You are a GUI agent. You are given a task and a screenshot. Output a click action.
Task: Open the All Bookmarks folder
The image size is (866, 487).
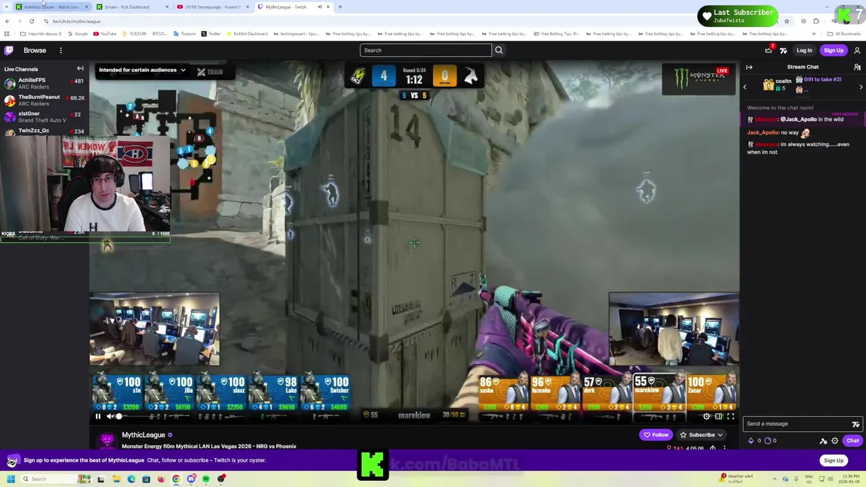point(845,34)
